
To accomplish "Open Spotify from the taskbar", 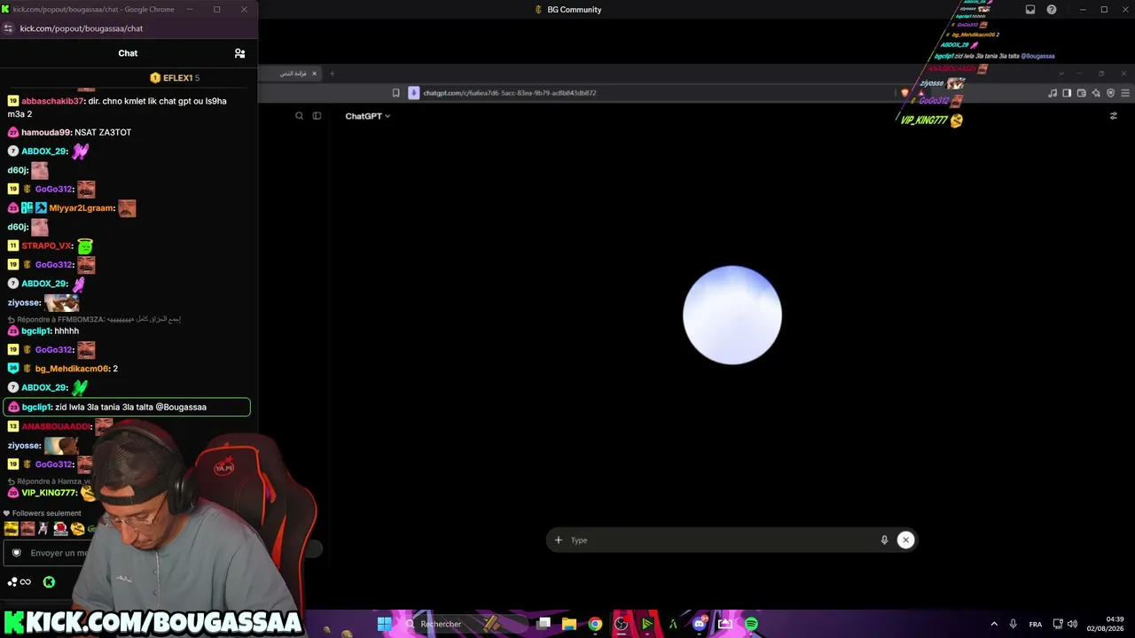I will tap(751, 624).
